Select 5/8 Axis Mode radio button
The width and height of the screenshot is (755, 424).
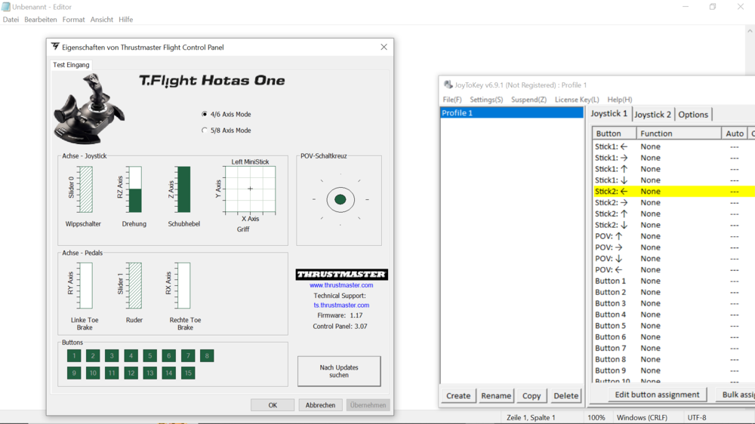tap(205, 131)
